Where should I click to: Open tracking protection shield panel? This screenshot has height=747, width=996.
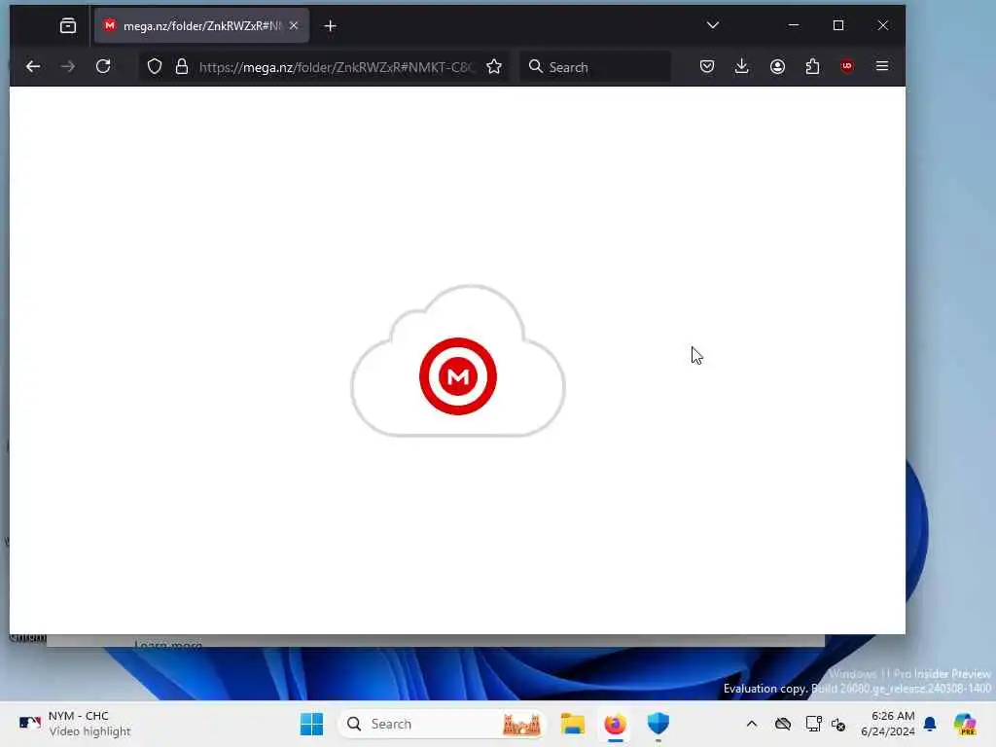coord(155,67)
